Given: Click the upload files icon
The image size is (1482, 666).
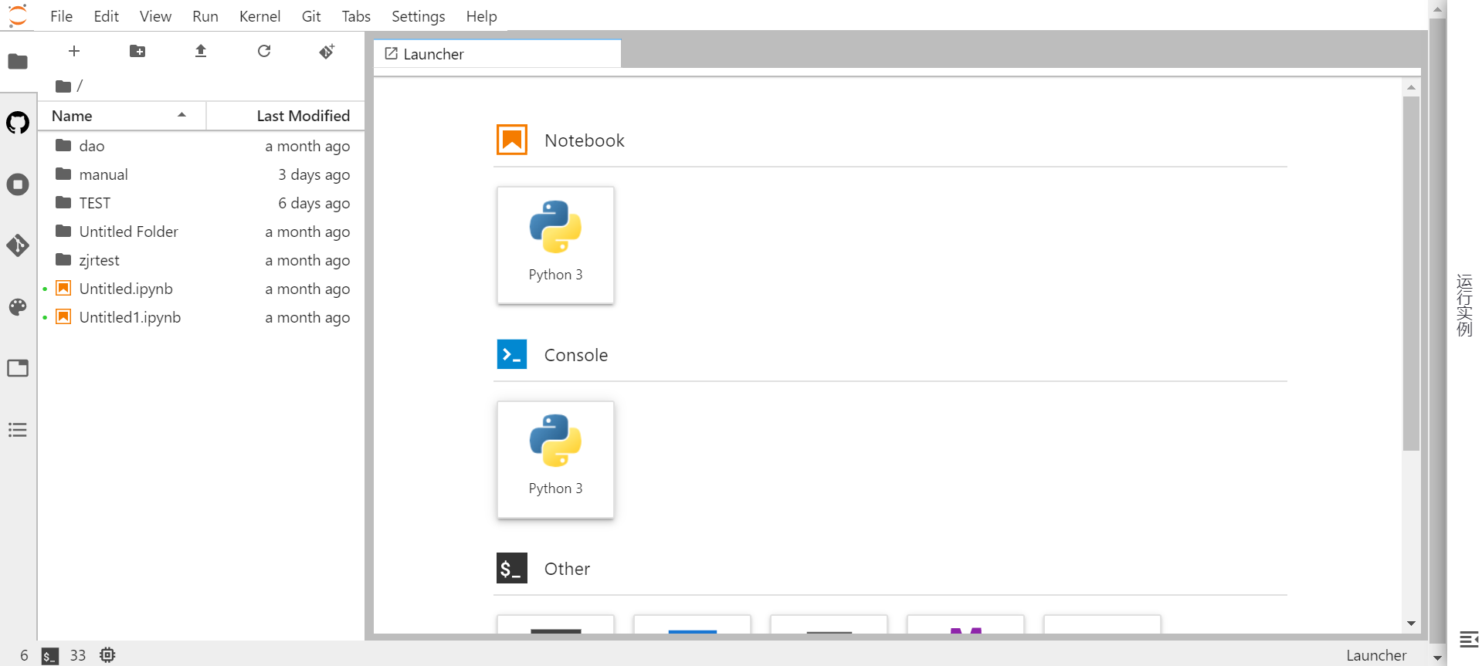Looking at the screenshot, I should (x=201, y=51).
